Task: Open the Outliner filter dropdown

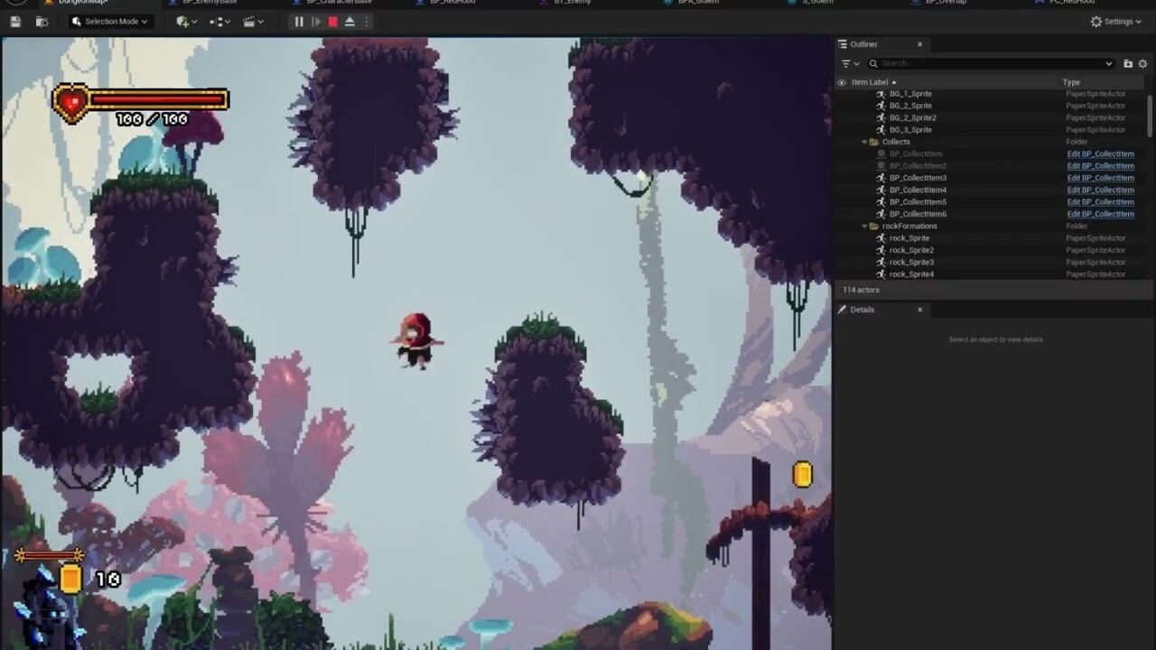Action: pos(850,63)
